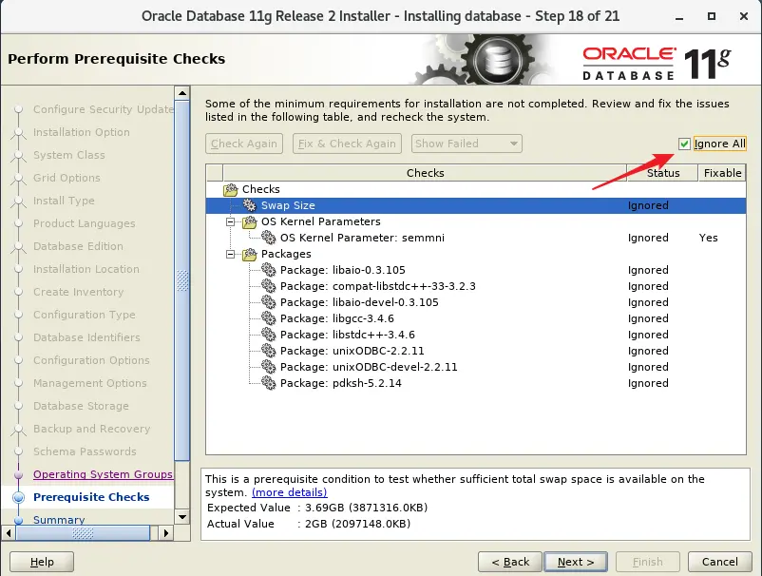
Task: Click the sidebar vertical scrollbar thumb
Action: 182,280
